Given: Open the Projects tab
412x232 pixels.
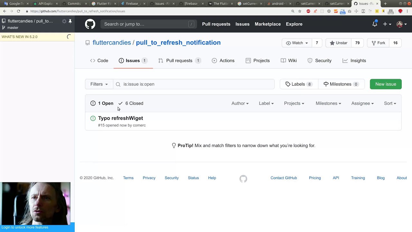Looking at the screenshot, I should click(257, 61).
